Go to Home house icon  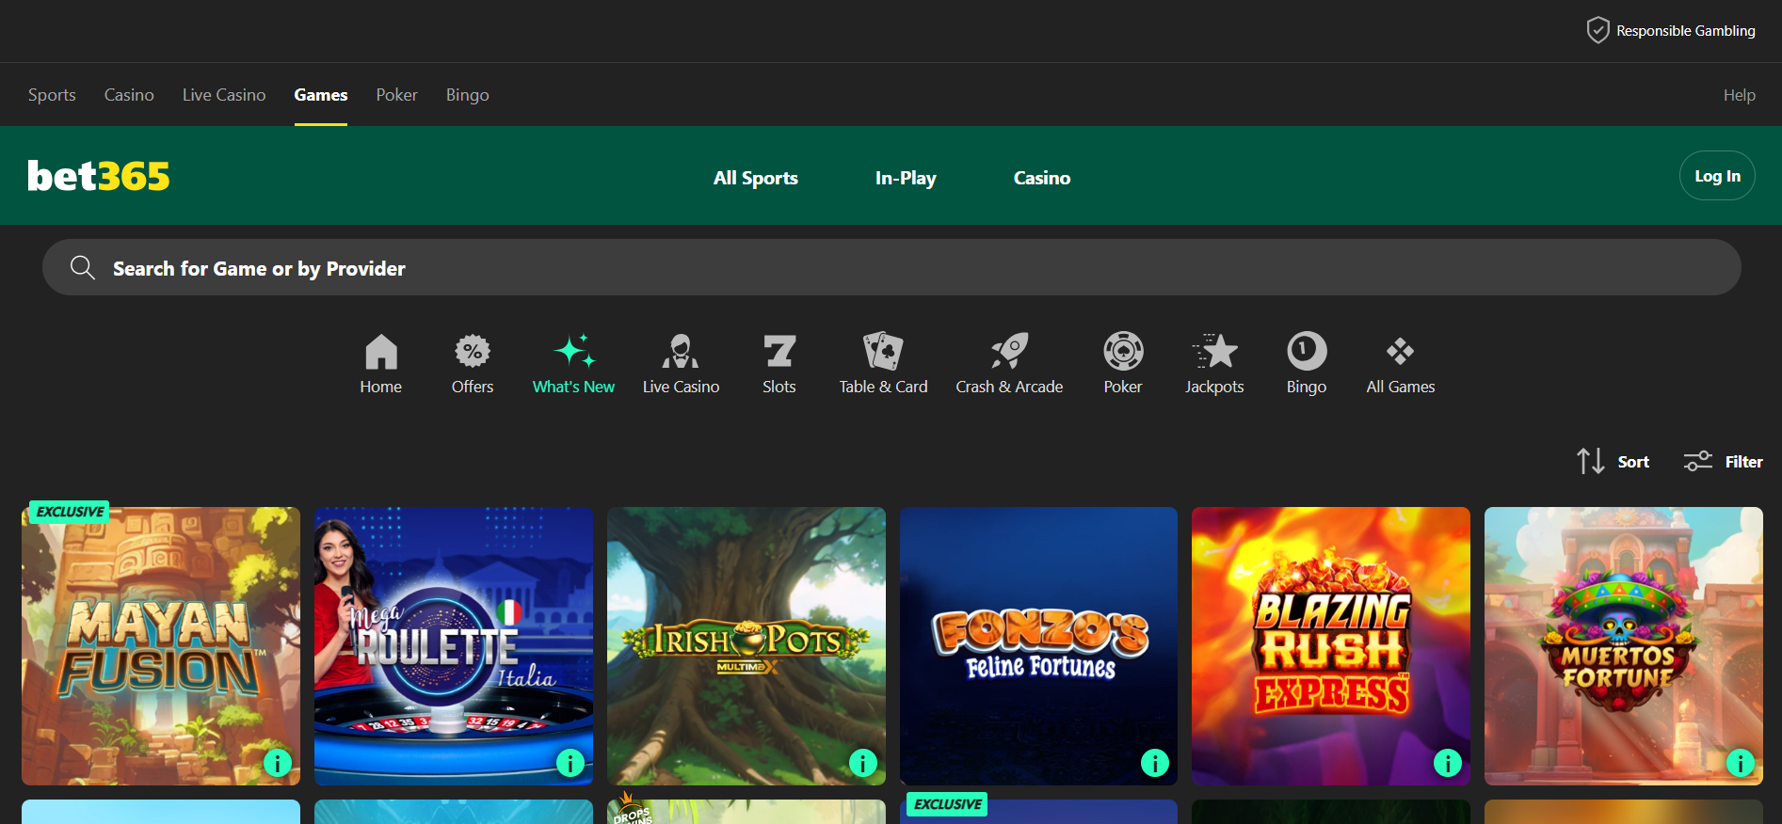click(380, 353)
